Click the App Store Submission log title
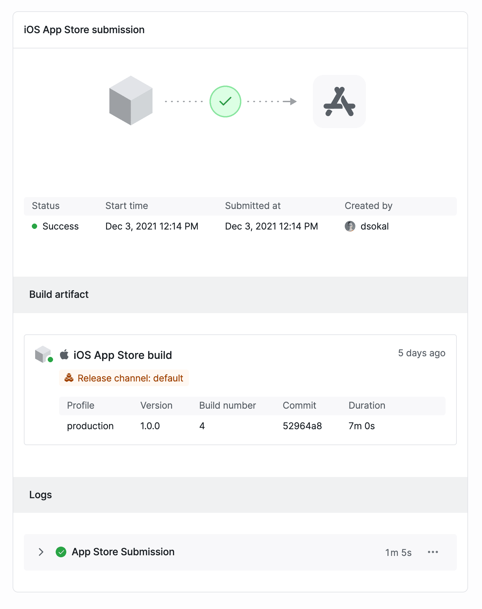The image size is (482, 609). pyautogui.click(x=123, y=552)
